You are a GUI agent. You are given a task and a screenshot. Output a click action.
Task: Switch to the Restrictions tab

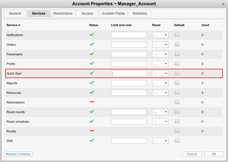(x=63, y=13)
